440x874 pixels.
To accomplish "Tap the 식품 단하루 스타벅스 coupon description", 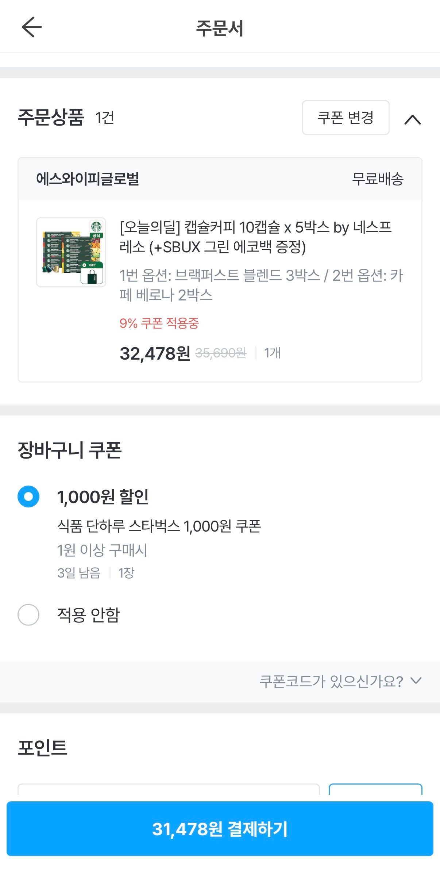I will click(x=159, y=526).
